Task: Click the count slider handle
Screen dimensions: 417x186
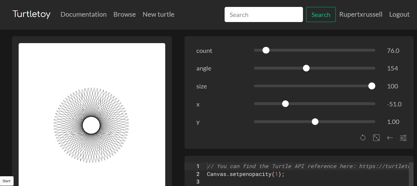Action: coord(266,50)
